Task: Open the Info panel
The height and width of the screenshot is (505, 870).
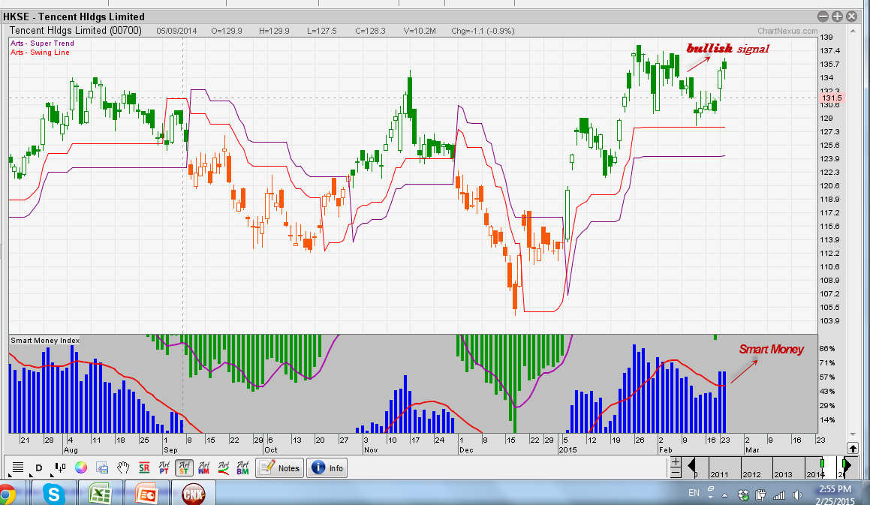Action: pos(327,467)
